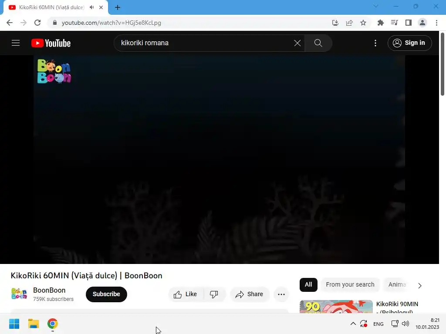This screenshot has width=446, height=334.
Task: Subscribe to the BoonBoon channel
Action: [x=106, y=294]
